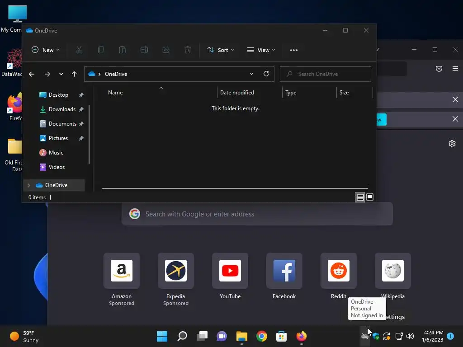Click the Delete trash icon in Explorer toolbar
The image size is (463, 347).
188,50
